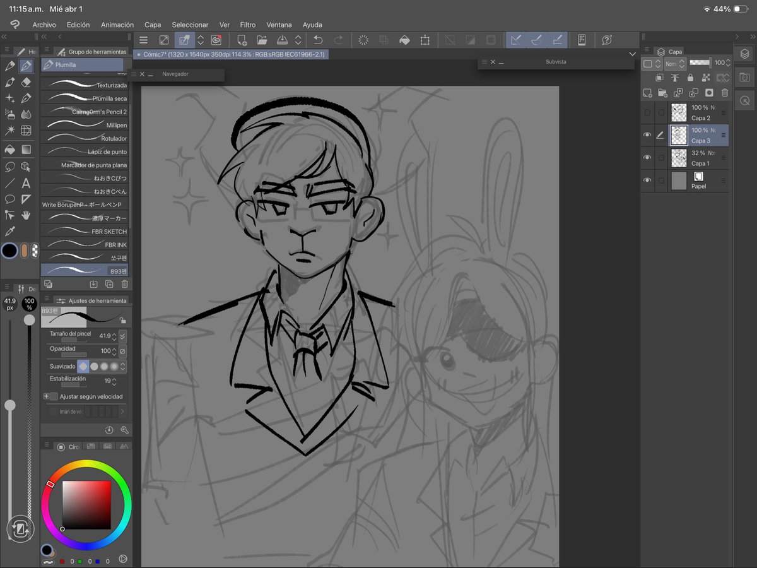Click the Redo arrow in command bar
757x568 pixels.
click(338, 40)
